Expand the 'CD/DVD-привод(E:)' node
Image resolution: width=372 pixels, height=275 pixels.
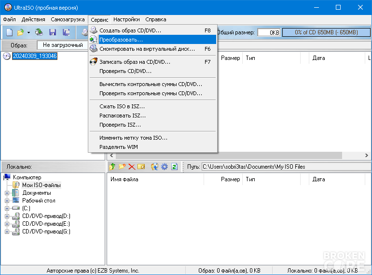tap(7, 224)
